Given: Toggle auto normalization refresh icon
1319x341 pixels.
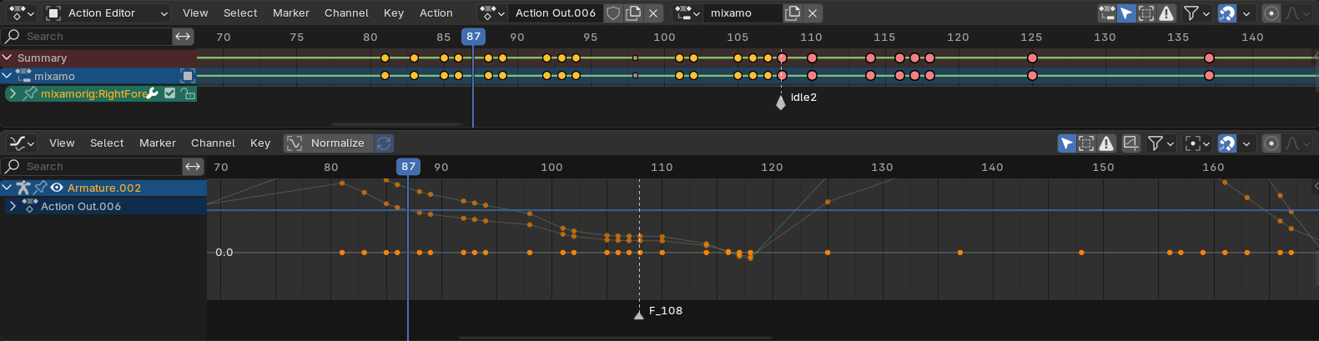Looking at the screenshot, I should [384, 143].
